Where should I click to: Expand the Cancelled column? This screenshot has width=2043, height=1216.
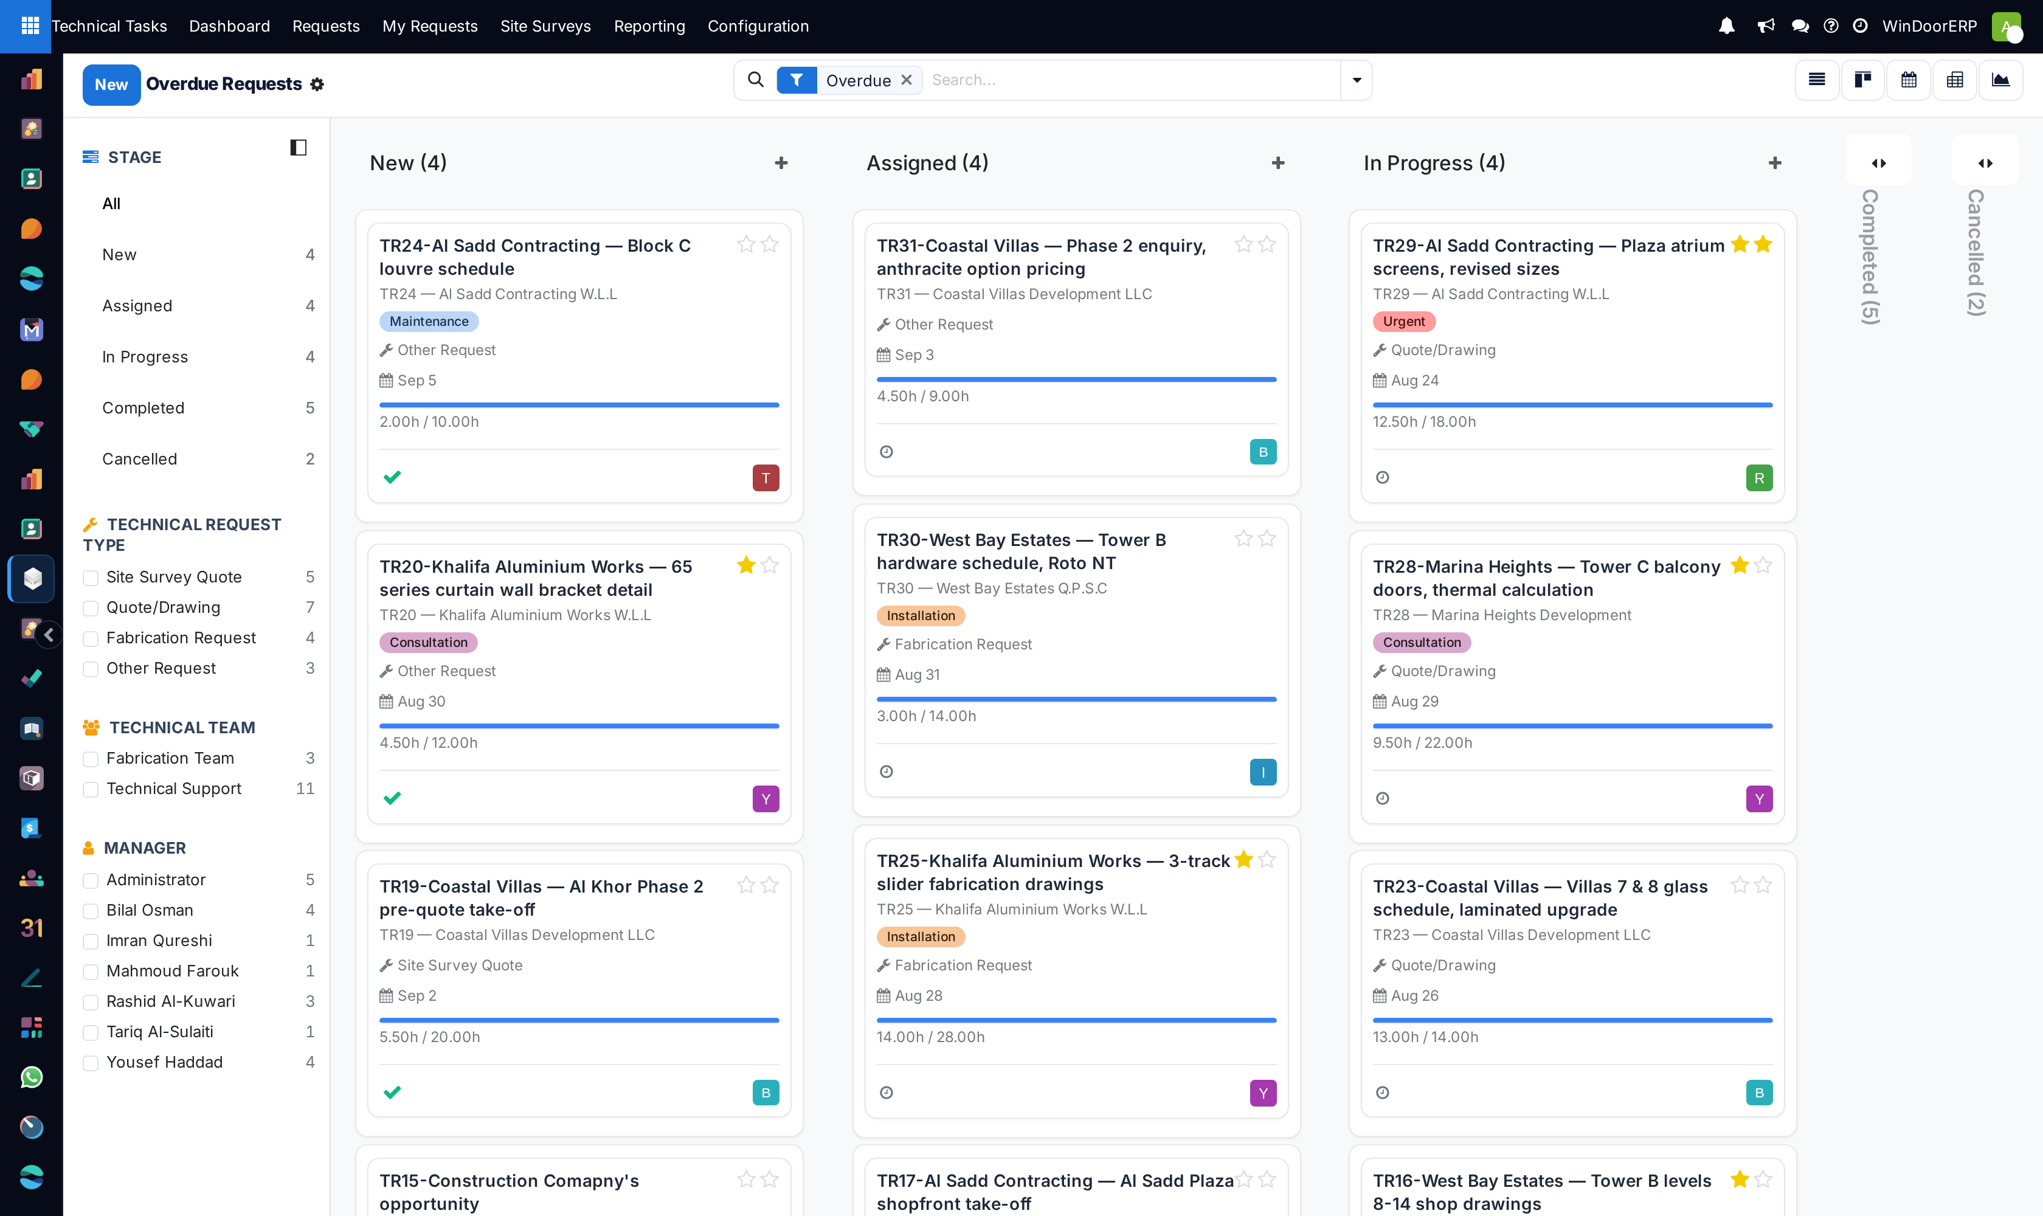1985,163
